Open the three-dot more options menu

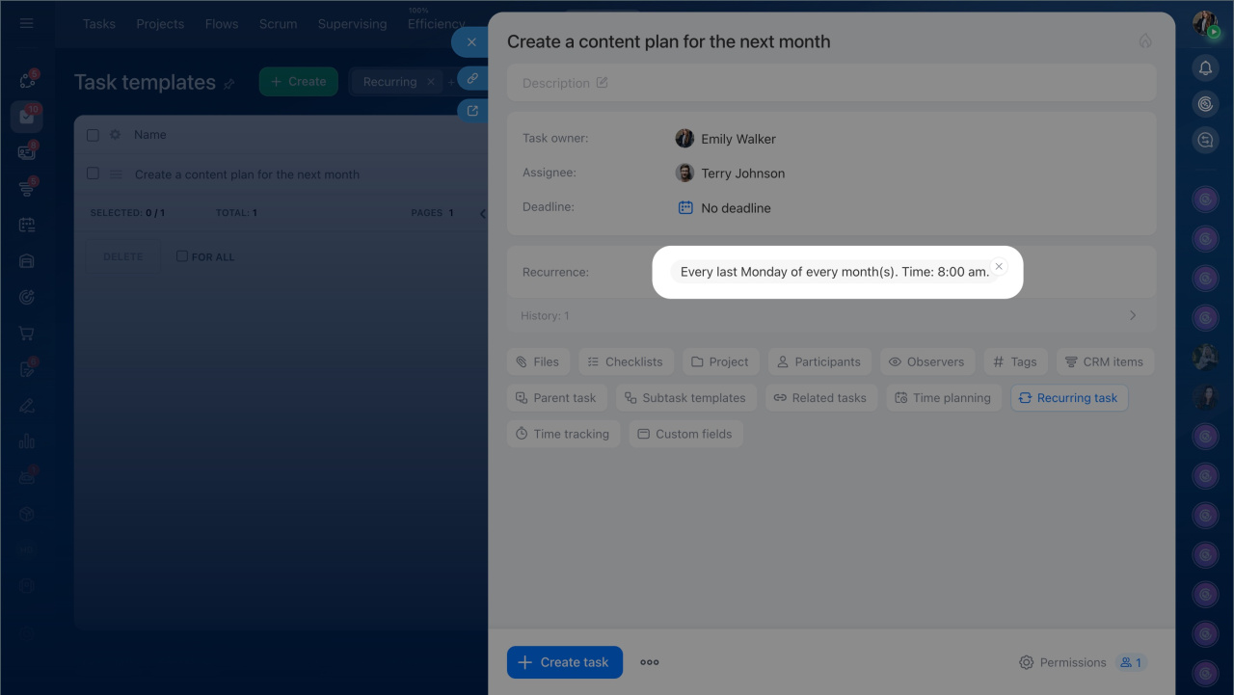coord(650,662)
